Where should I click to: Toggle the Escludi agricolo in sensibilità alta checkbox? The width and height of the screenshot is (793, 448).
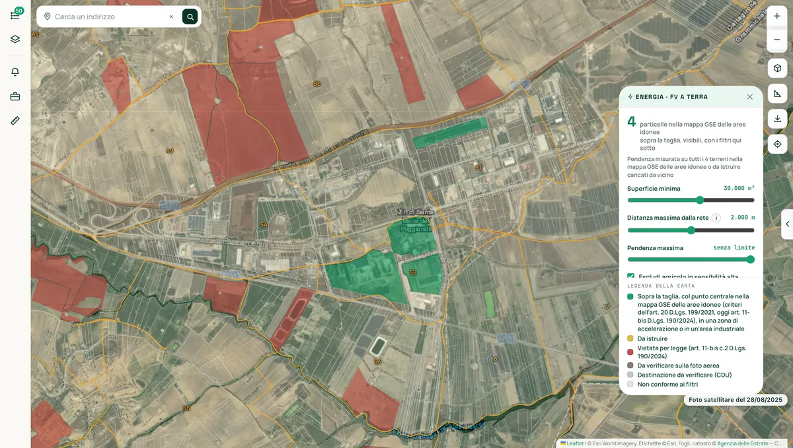[631, 277]
